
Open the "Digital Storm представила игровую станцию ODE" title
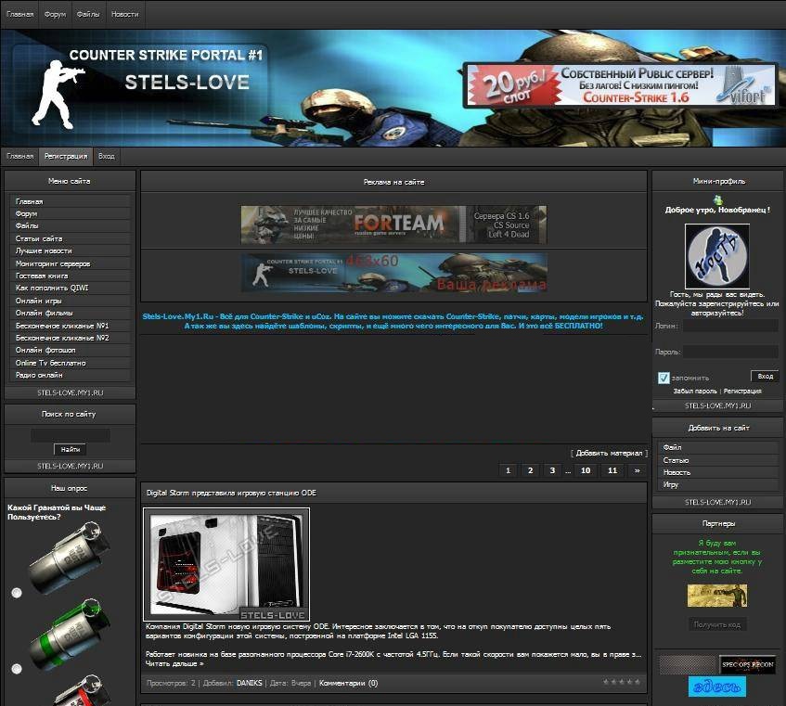coord(231,493)
